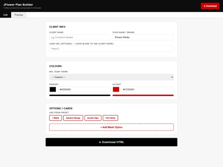Click the Options / Cards heading
The width and height of the screenshot is (223, 167).
(x=61, y=108)
